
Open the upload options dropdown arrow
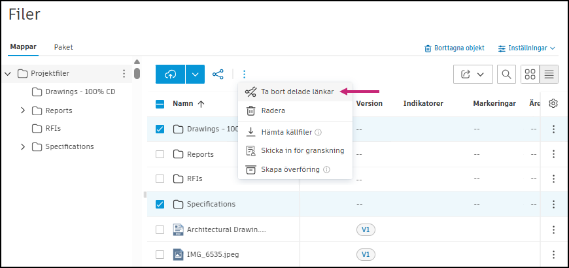196,75
